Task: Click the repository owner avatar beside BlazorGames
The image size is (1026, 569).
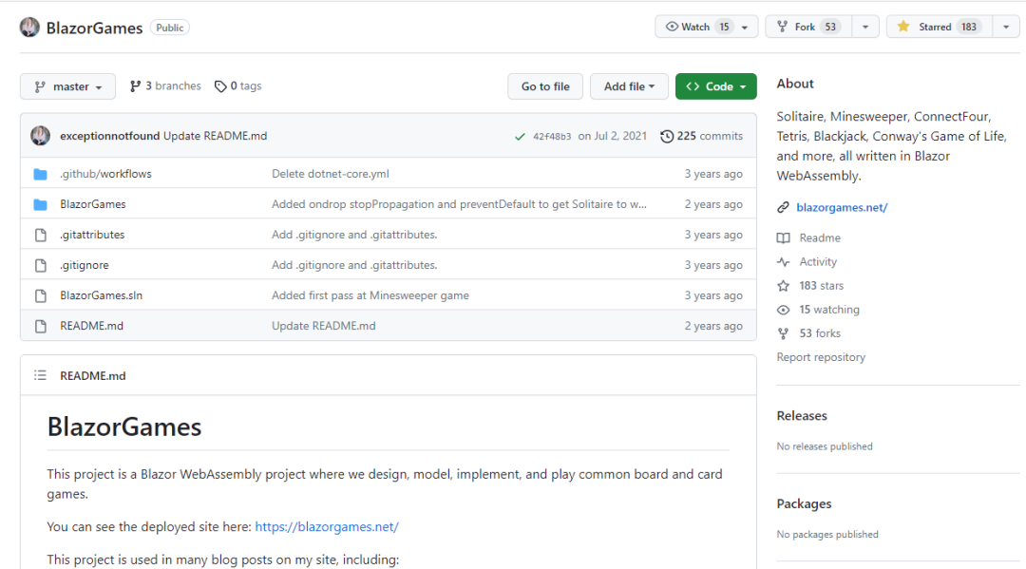Action: (29, 28)
